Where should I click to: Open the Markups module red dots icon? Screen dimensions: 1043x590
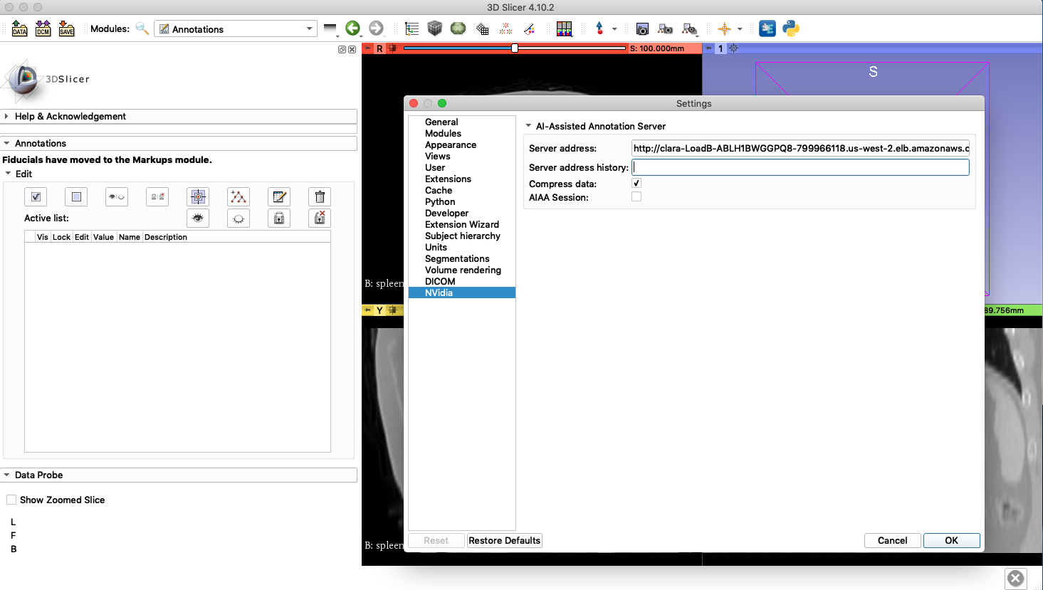tap(505, 28)
